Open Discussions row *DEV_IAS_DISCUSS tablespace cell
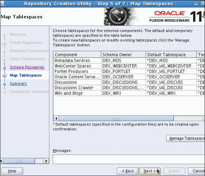Screen dimensions: 205x176 click(x=171, y=82)
